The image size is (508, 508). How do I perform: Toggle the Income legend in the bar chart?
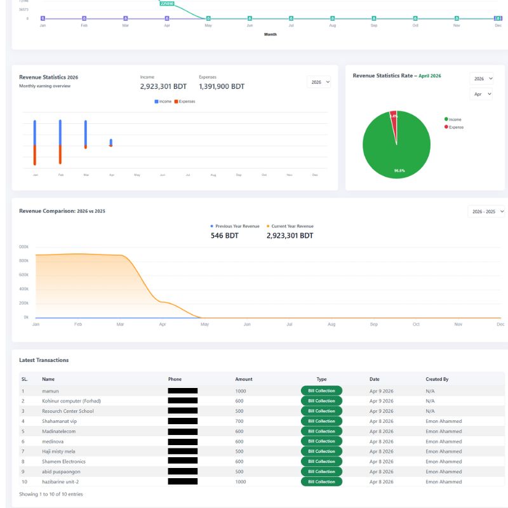(163, 102)
